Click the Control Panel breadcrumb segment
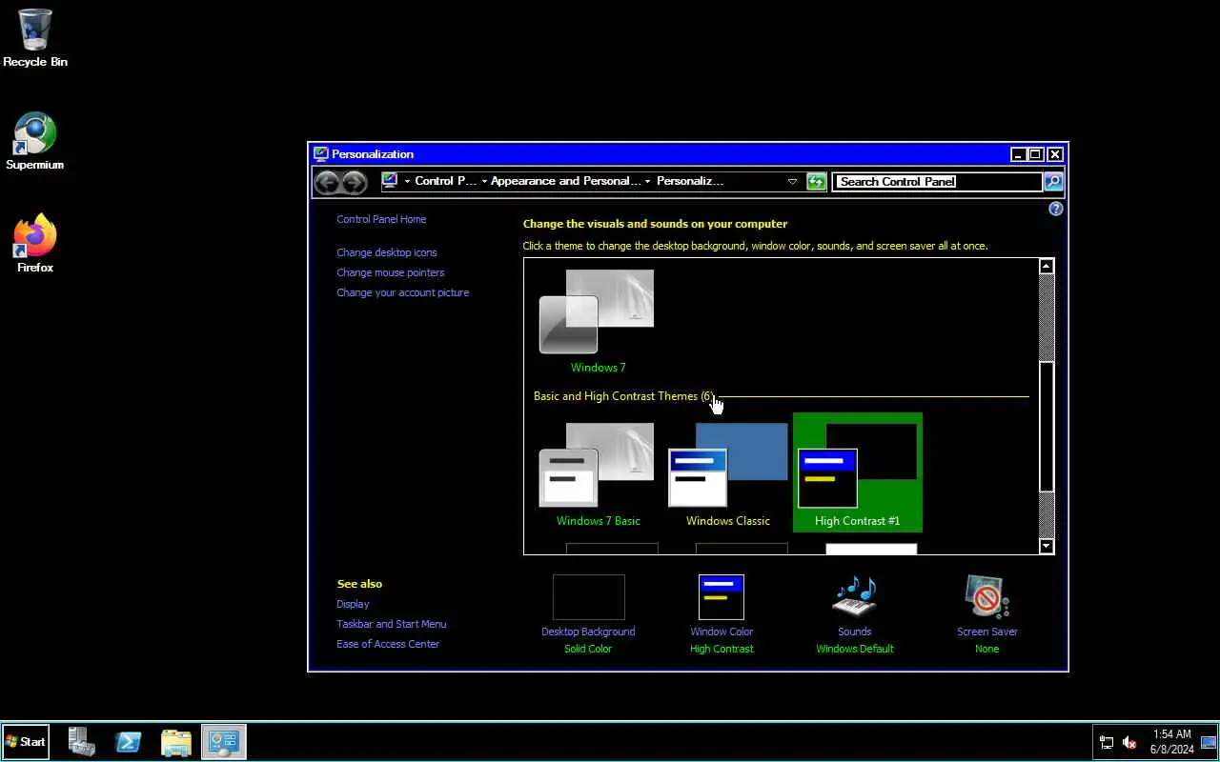Screen dimensions: 1220x762 tap(446, 181)
